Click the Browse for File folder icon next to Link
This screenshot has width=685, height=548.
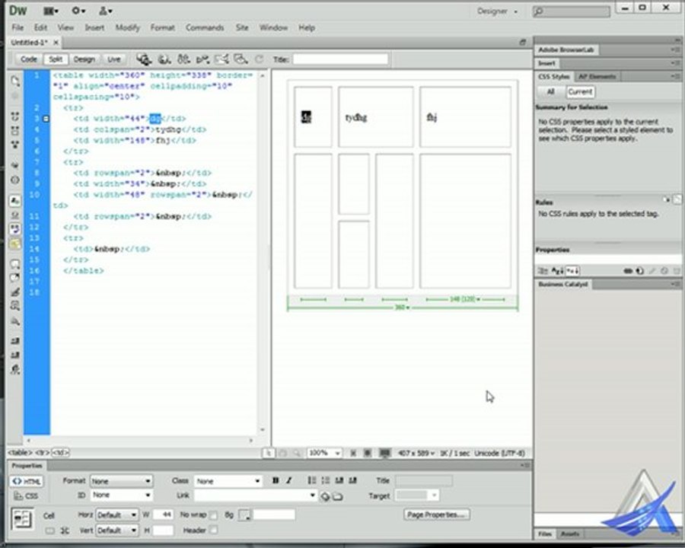coord(338,496)
